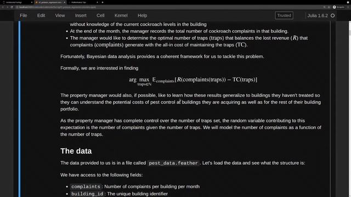
Task: Expand the Cell menu
Action: point(100,15)
